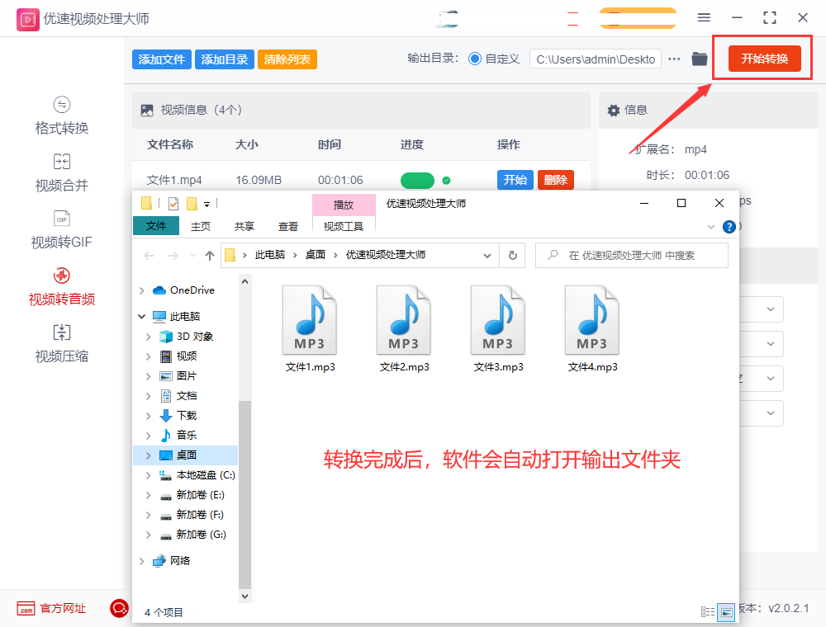Image resolution: width=826 pixels, height=627 pixels.
Task: Open the 视频合并 tool
Action: (61, 172)
